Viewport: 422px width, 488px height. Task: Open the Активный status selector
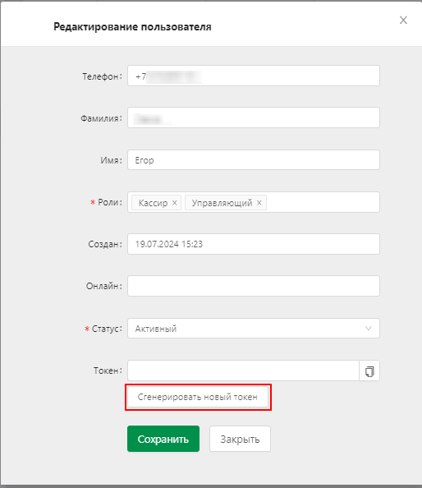tap(254, 329)
